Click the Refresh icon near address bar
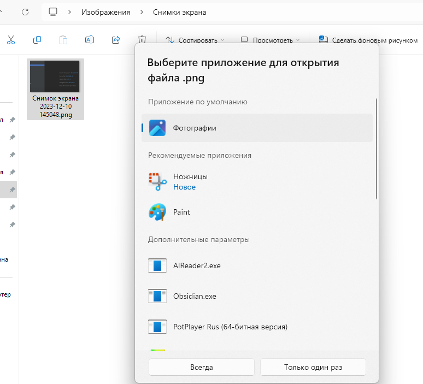The width and height of the screenshot is (423, 384). (x=25, y=12)
